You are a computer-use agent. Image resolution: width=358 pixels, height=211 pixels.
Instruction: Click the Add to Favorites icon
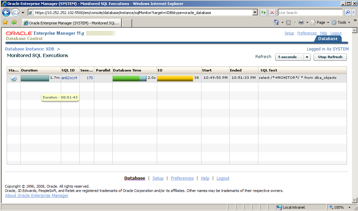tap(14, 22)
